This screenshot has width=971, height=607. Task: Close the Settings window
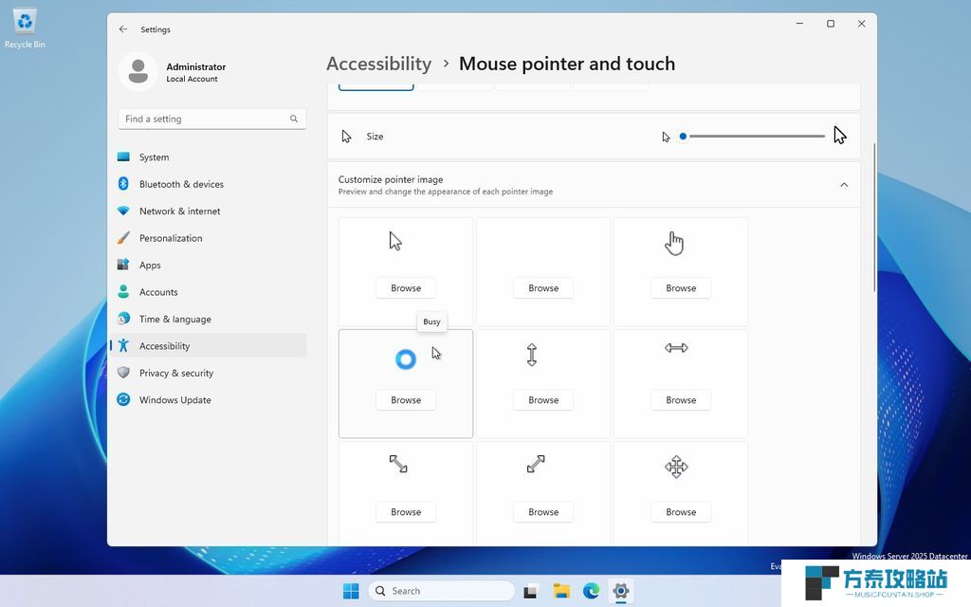(861, 24)
